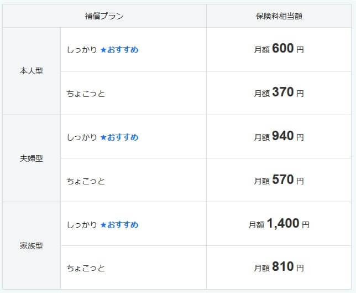Click the 月額 940 円 price

tap(279, 137)
